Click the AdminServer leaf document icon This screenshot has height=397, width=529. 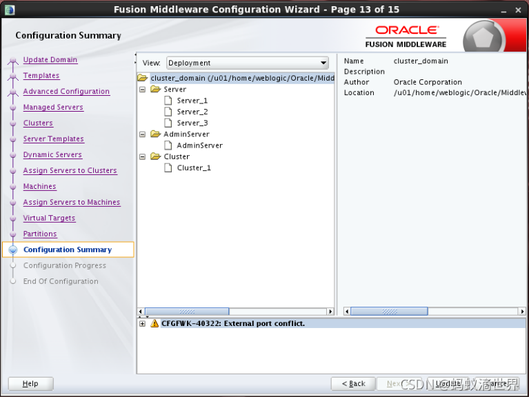pos(168,145)
